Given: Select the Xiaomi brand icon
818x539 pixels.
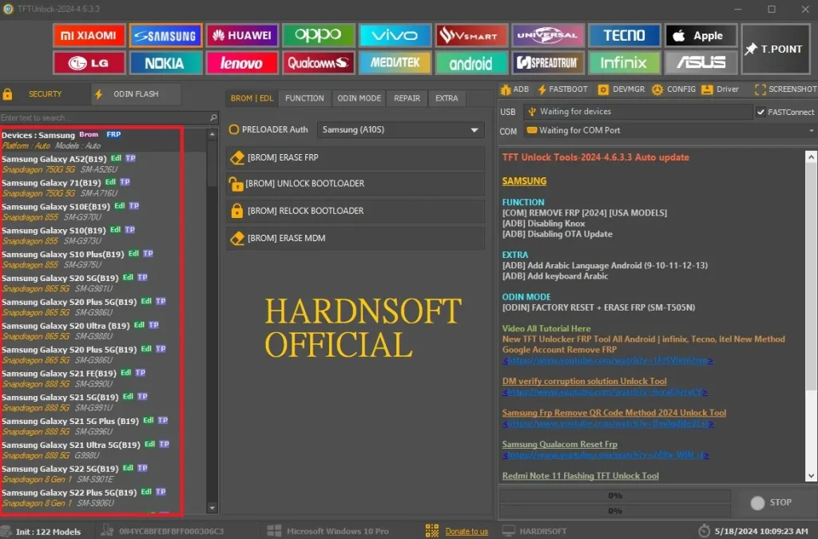Looking at the screenshot, I should 89,35.
